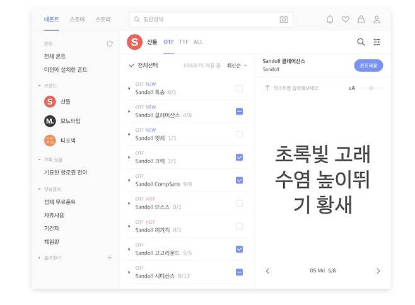Open the filter settings icon
Image resolution: width=415 pixels, height=305 pixels.
click(377, 42)
